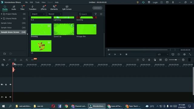This screenshot has height=109, width=194.
Task: Select the Snowing green screen thumbnail
Action: click(x=41, y=29)
